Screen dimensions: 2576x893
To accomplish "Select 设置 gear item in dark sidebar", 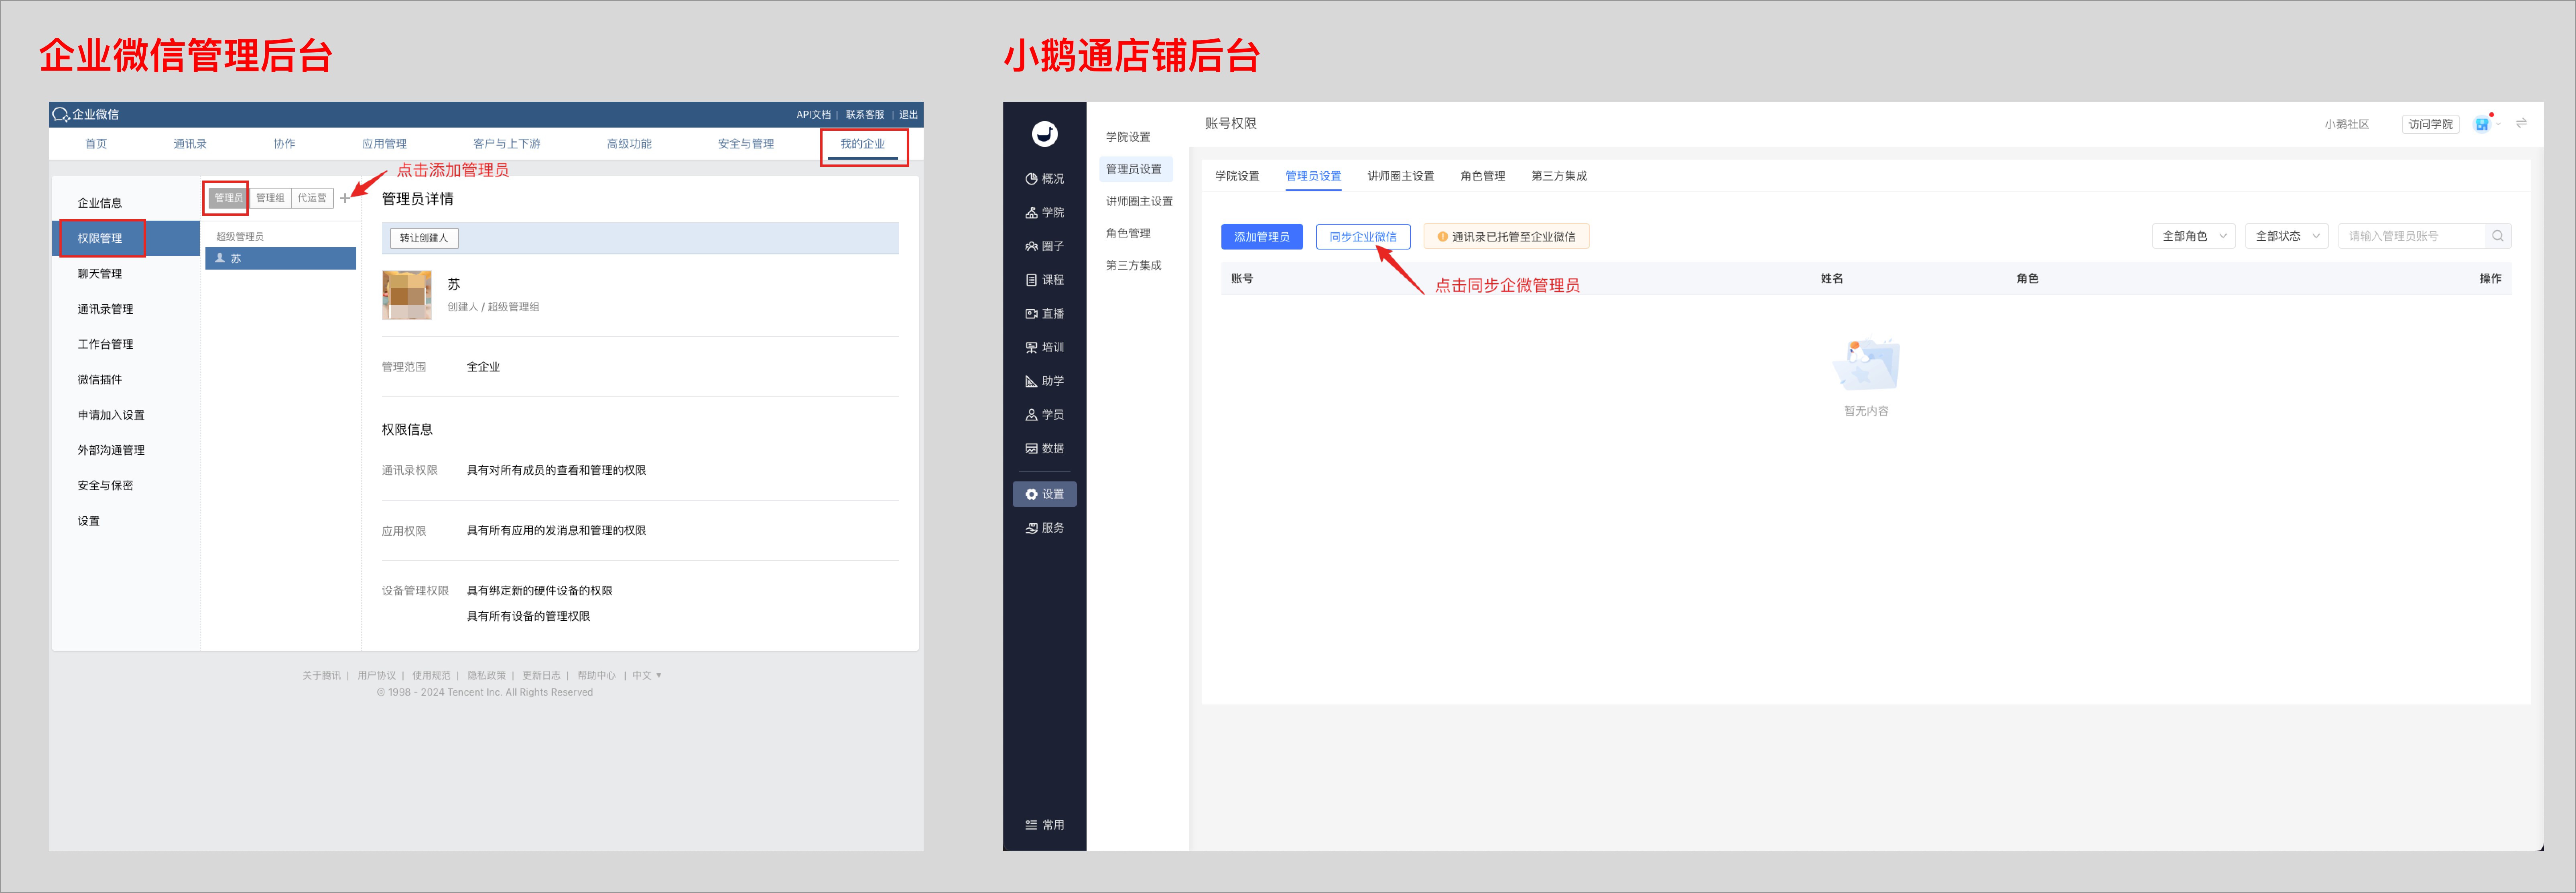I will [x=1044, y=494].
